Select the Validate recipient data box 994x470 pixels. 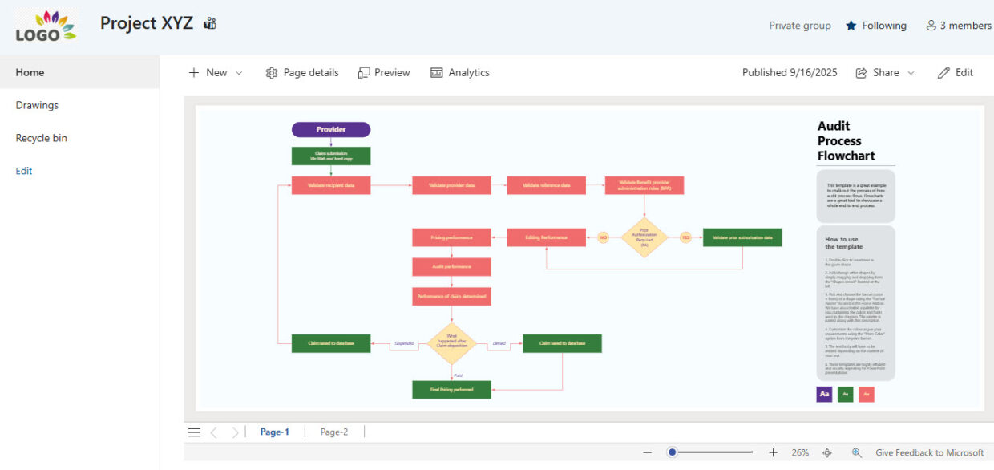pyautogui.click(x=331, y=185)
